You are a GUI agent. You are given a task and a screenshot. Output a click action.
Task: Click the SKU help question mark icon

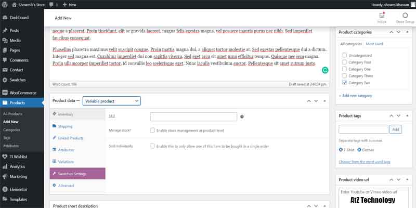pyautogui.click(x=242, y=116)
